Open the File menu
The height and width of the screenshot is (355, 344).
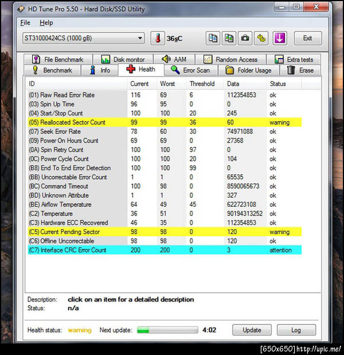tap(25, 22)
